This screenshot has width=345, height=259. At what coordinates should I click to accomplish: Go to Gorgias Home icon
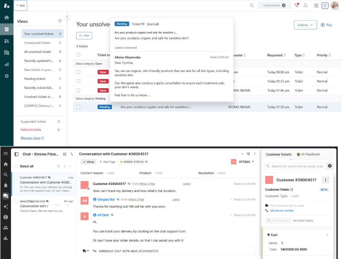click(x=6, y=164)
